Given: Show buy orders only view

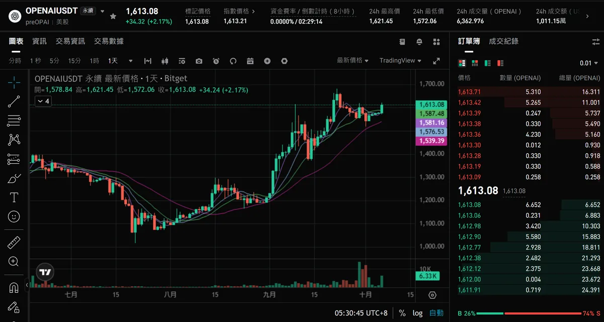Looking at the screenshot, I should [487, 63].
